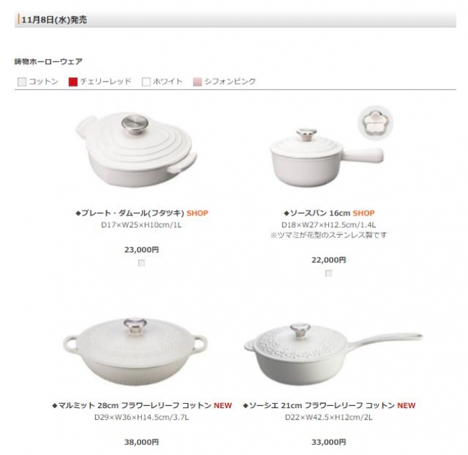Image resolution: width=468 pixels, height=455 pixels.
Task: Select the コットン color swatch
Action: 22,81
